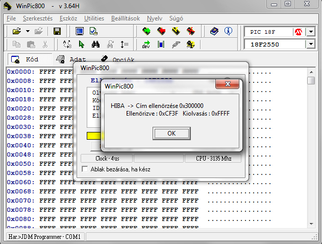Click the paste clipboard toolbar icon
Viewport: 322px width, 244px height.
coord(31,45)
